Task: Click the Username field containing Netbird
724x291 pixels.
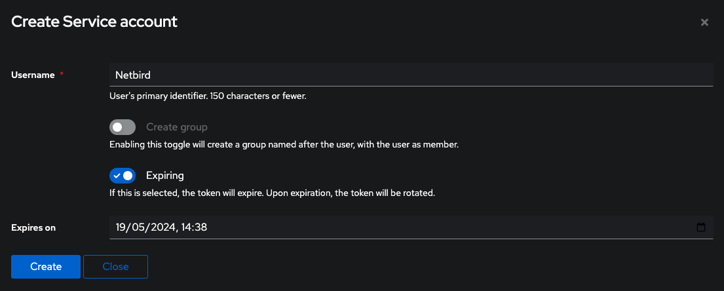Action: [411, 75]
